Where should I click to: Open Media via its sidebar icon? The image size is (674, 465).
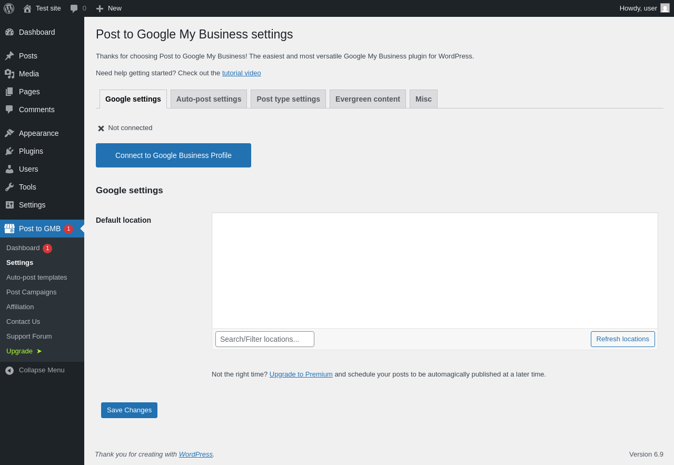pos(9,74)
